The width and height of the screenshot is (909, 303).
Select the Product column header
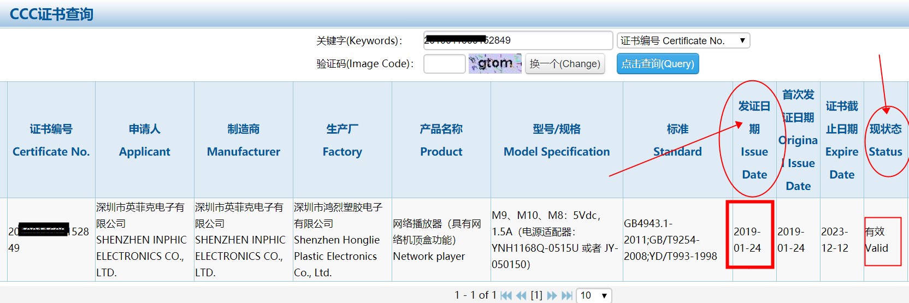[x=441, y=140]
